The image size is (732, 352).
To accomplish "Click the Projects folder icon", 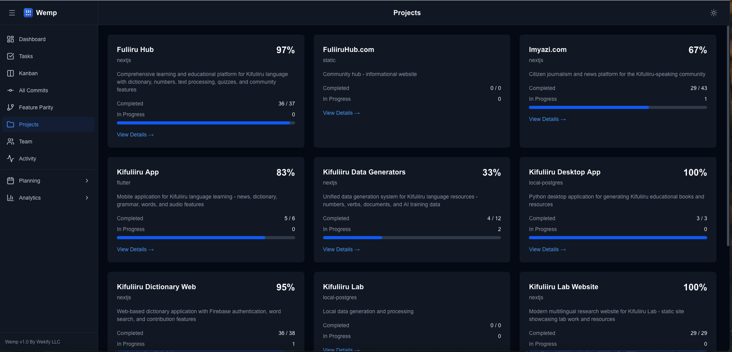I will tap(10, 124).
